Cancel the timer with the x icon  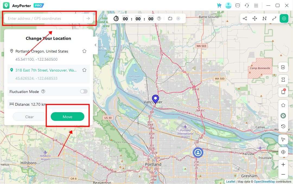(178, 18)
